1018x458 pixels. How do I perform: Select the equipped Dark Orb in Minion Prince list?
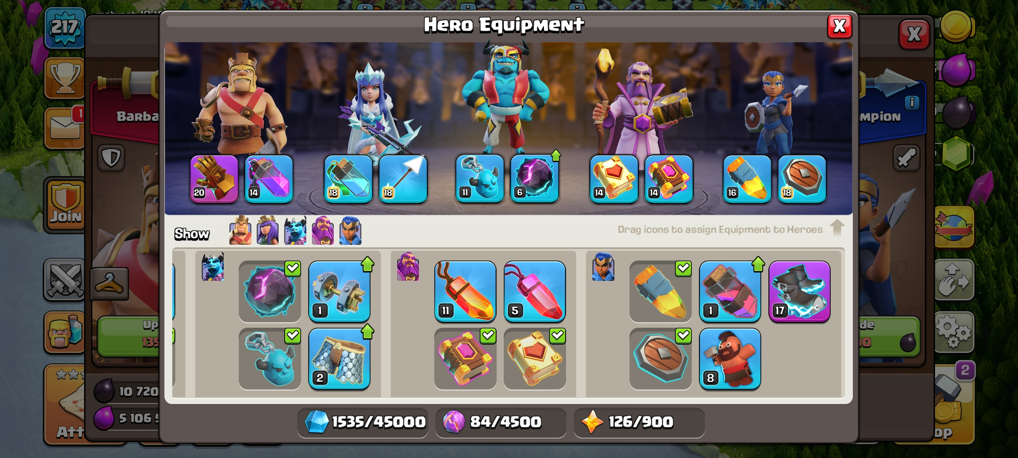(270, 291)
